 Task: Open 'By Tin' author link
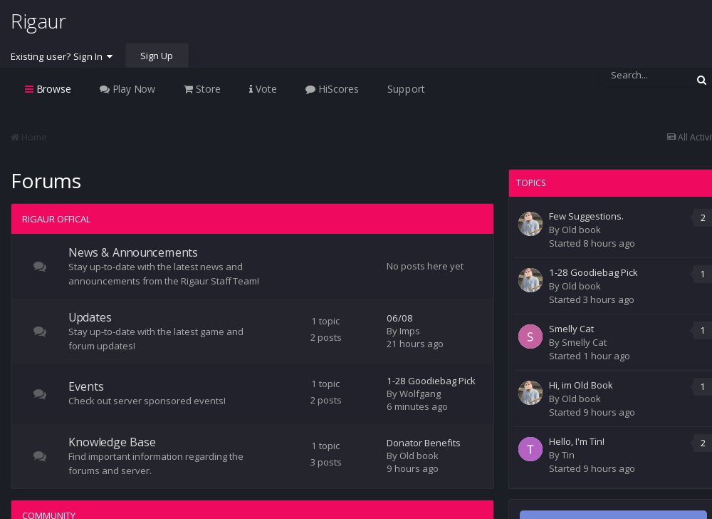coord(568,456)
